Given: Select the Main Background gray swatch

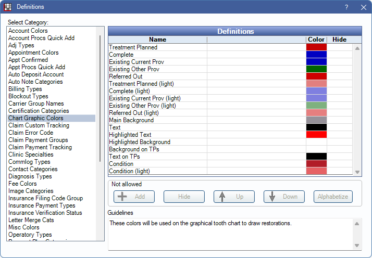Looking at the screenshot, I should pos(316,120).
